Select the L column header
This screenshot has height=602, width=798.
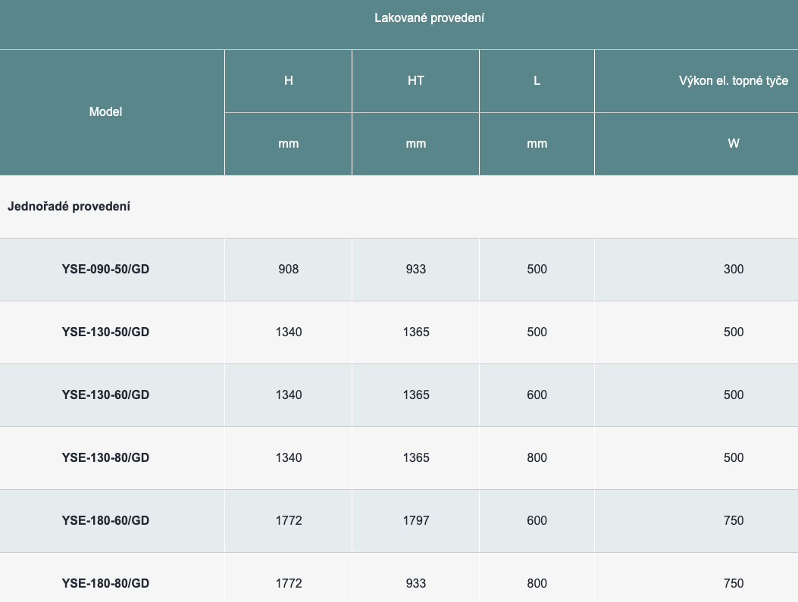(x=537, y=81)
